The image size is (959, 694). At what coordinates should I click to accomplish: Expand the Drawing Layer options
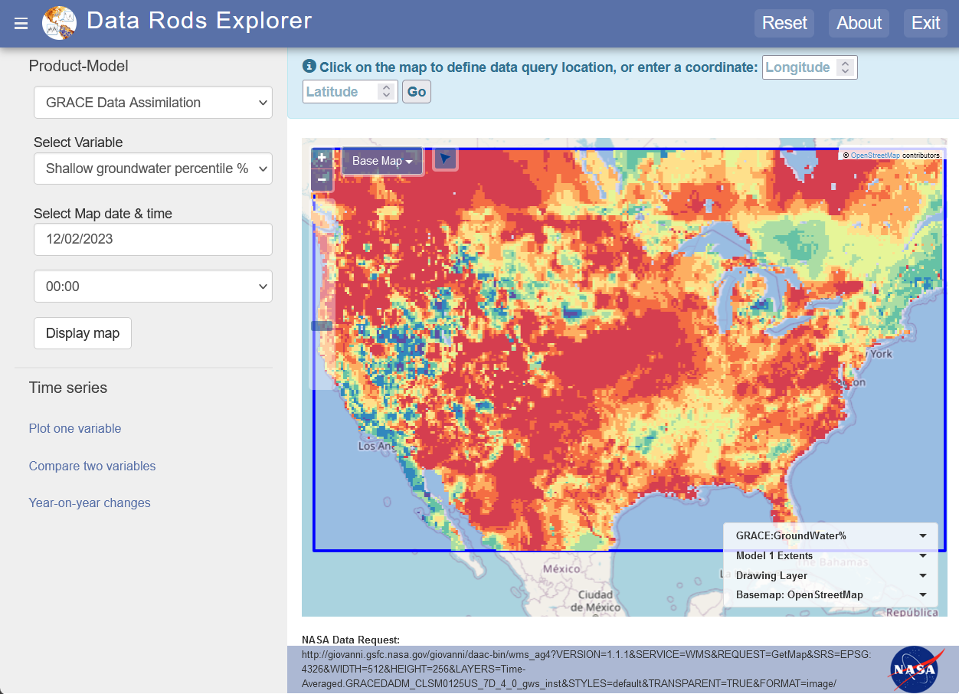pyautogui.click(x=923, y=575)
